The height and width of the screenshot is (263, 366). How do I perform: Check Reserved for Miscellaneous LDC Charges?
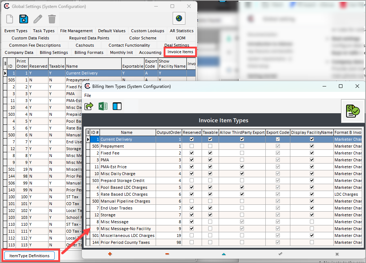pyautogui.click(x=192, y=236)
